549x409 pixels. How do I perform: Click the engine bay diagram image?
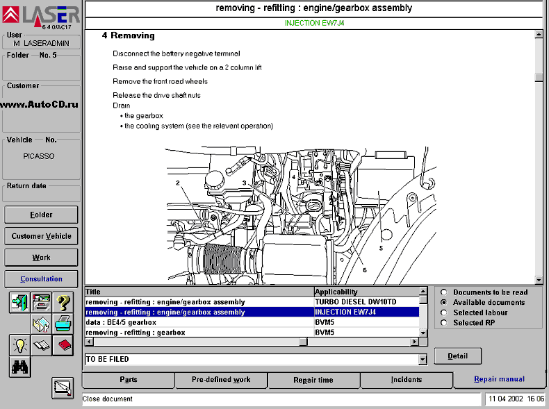[301, 215]
